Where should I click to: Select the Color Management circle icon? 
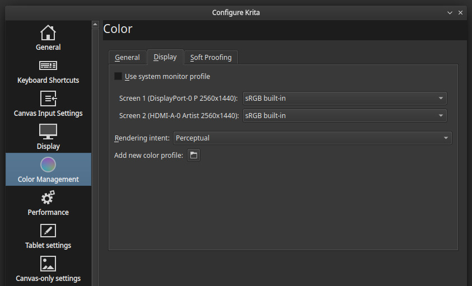coord(48,165)
